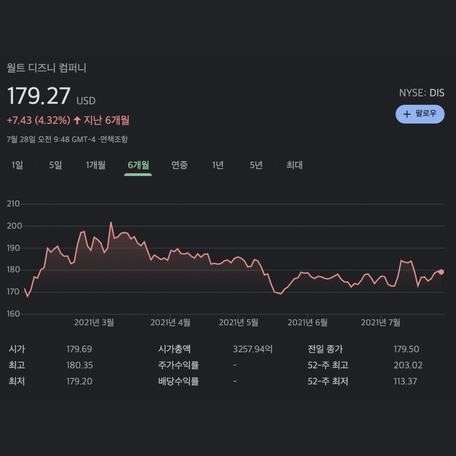Click the 52-주 최고 label

[328, 365]
